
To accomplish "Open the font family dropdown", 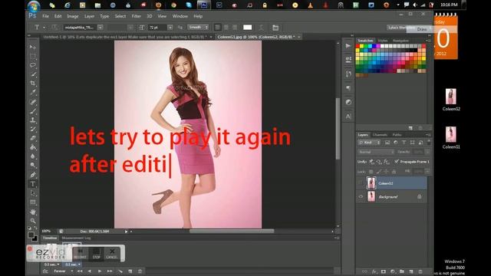I will click(101, 28).
